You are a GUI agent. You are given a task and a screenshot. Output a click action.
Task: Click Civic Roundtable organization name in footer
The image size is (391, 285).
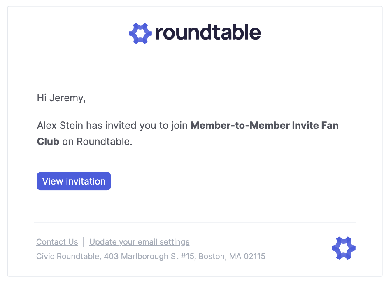coord(68,256)
